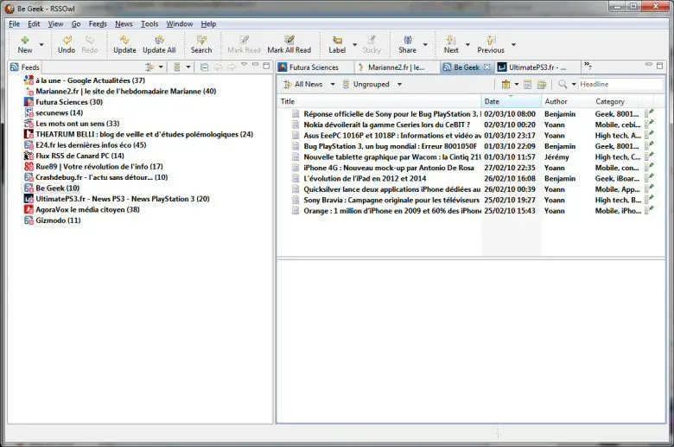
Task: Select the Flux RSS de Canard PC feed
Action: pyautogui.click(x=74, y=156)
